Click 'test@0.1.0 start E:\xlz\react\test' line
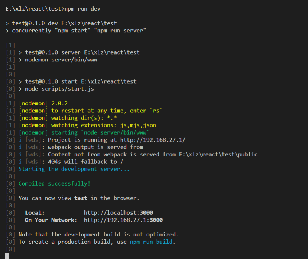Image resolution: width=308 pixels, height=259 pixels. 80,81
